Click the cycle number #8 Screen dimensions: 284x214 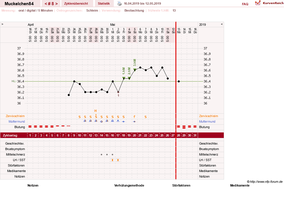pos(51,4)
